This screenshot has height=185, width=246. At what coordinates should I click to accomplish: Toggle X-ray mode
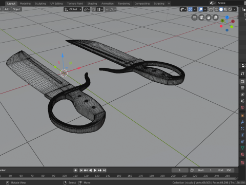click(x=211, y=9)
